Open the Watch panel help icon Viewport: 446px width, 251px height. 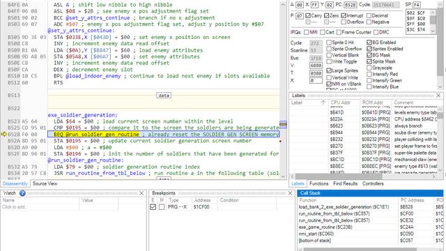(22, 193)
